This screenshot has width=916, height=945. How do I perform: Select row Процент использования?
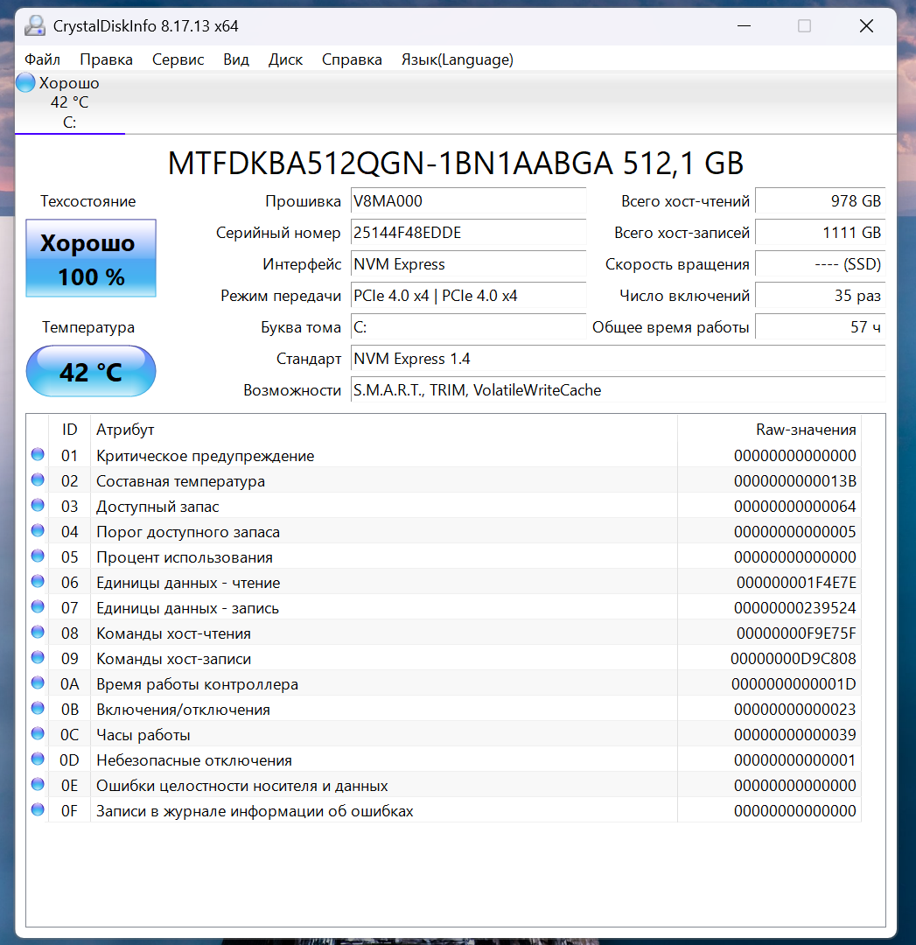[444, 556]
